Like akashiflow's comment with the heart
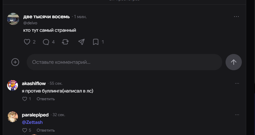Screen dimensions: 255x135 (x=25, y=99)
